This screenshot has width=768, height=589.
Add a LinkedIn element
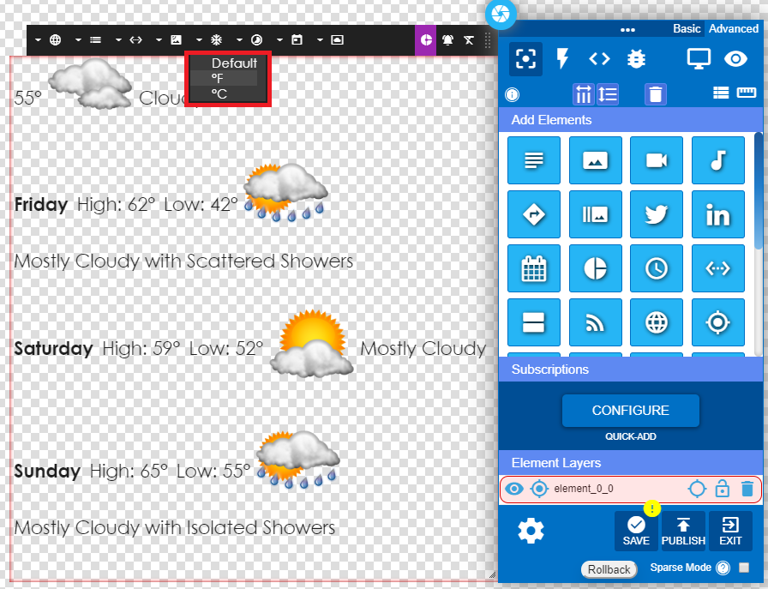pyautogui.click(x=717, y=213)
